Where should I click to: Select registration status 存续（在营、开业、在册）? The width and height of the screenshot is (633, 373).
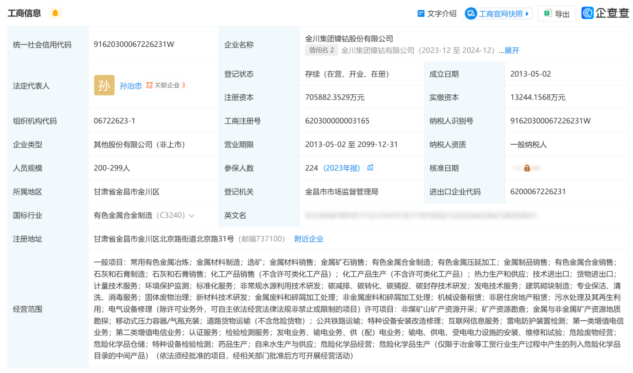tap(347, 74)
